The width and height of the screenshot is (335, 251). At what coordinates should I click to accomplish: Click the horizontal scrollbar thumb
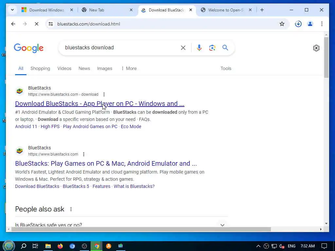click(x=141, y=229)
